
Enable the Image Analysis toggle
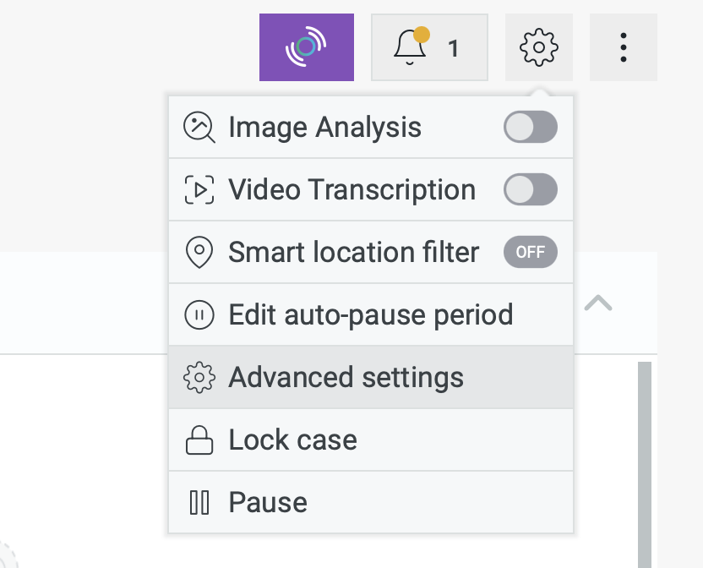(x=530, y=128)
